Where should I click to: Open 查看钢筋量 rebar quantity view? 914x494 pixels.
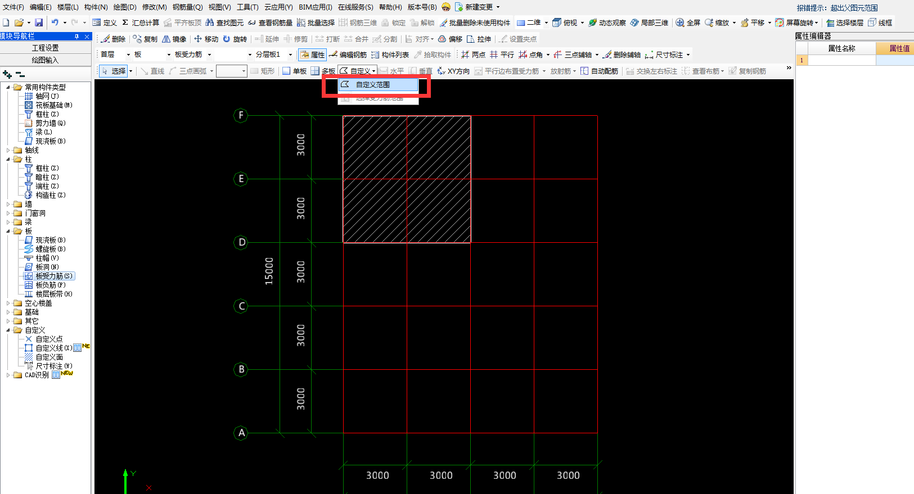[270, 22]
